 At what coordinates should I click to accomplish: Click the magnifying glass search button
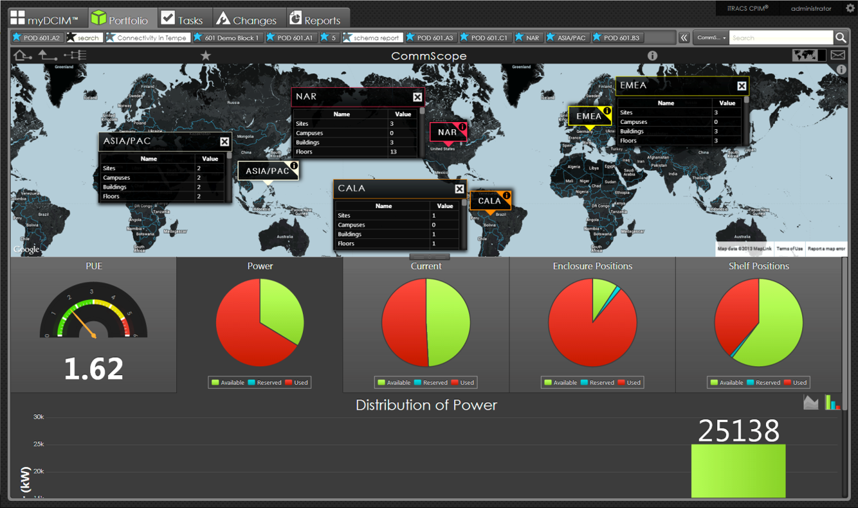[841, 38]
